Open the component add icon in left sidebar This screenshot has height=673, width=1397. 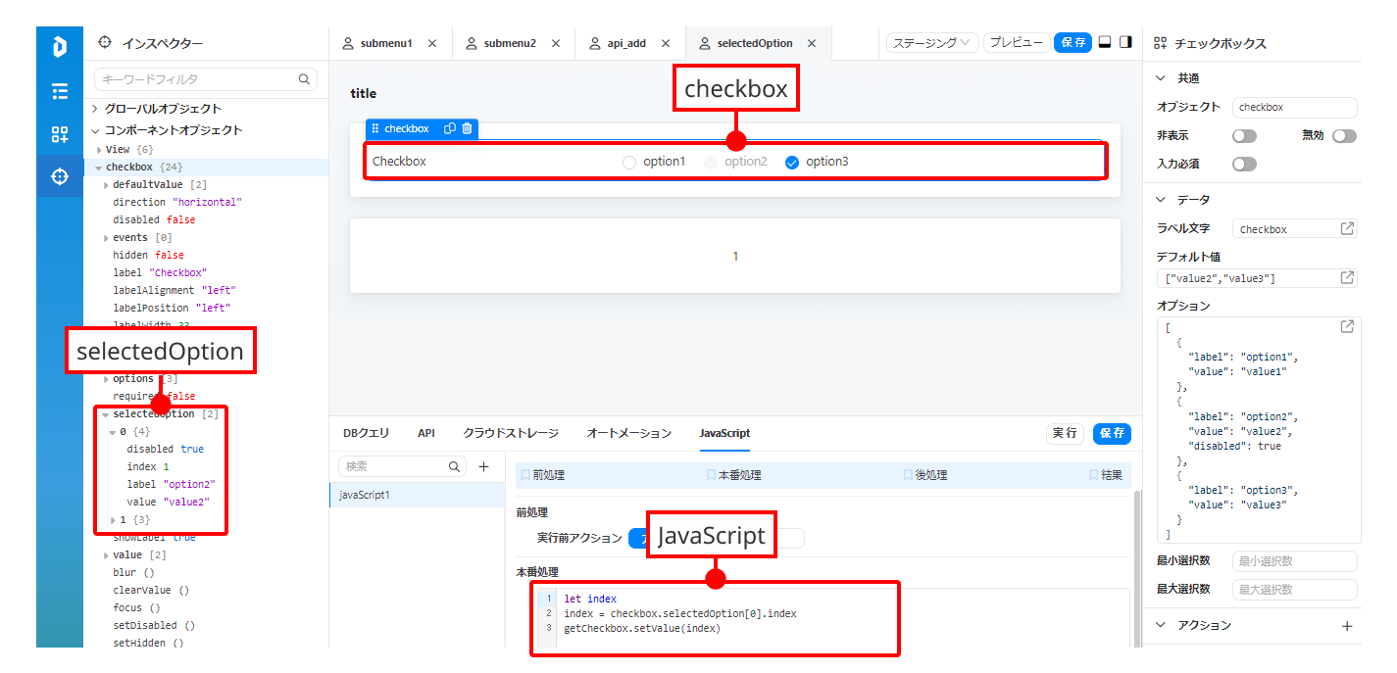(x=60, y=134)
